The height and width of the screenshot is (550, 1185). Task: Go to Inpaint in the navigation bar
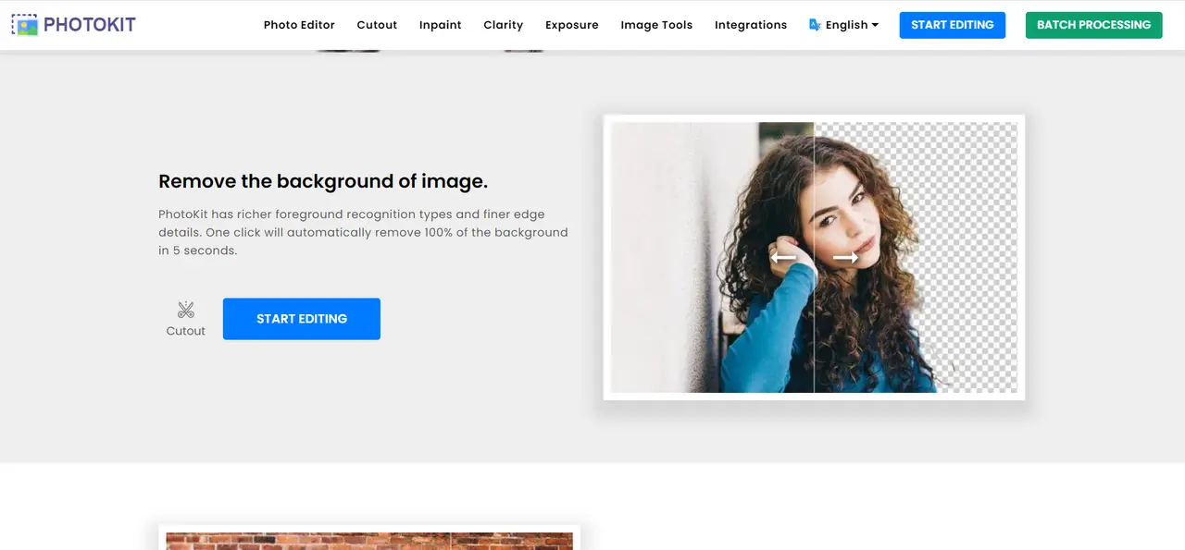(x=440, y=25)
